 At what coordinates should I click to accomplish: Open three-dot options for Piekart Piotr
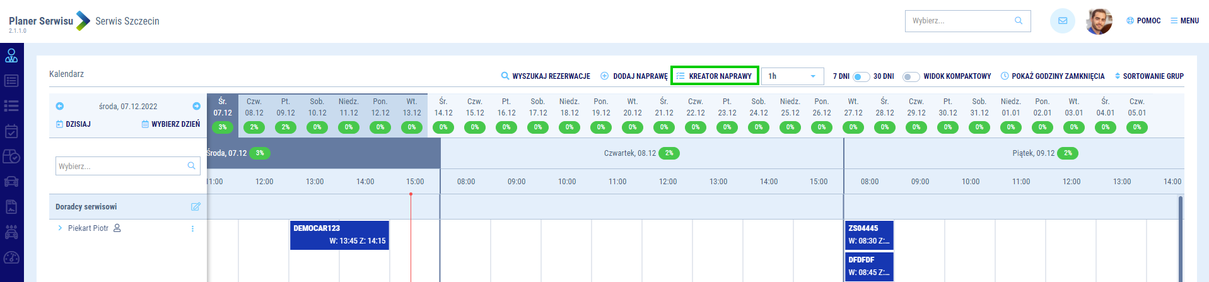pyautogui.click(x=192, y=228)
